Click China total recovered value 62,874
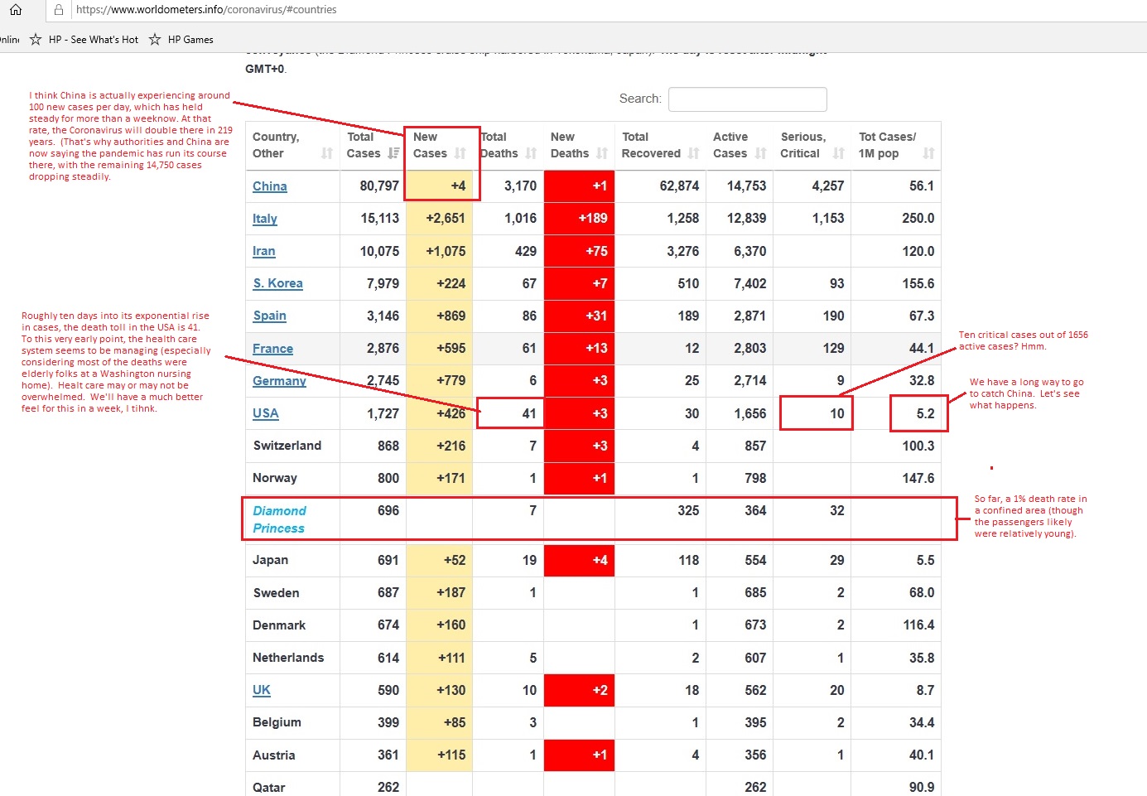The image size is (1147, 796). (x=679, y=186)
